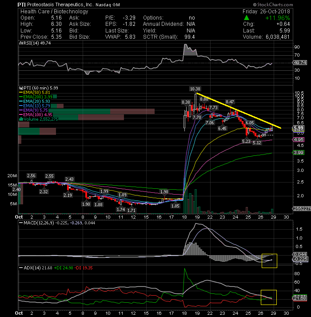Screen dimensions: 311x317
Task: Click the RSI(14) 49.74 legend label
Action: pyautogui.click(x=35, y=43)
